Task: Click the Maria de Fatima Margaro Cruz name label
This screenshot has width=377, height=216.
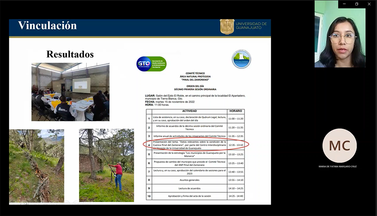Action: click(337, 166)
